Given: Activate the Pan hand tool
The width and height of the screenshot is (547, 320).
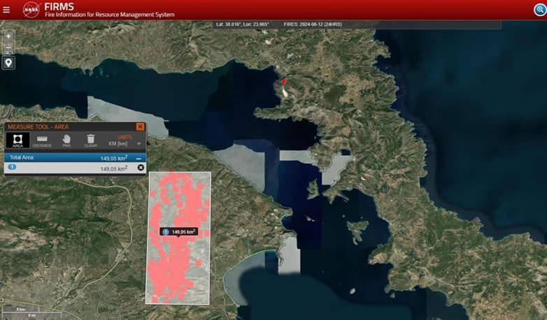Looking at the screenshot, I should [66, 140].
